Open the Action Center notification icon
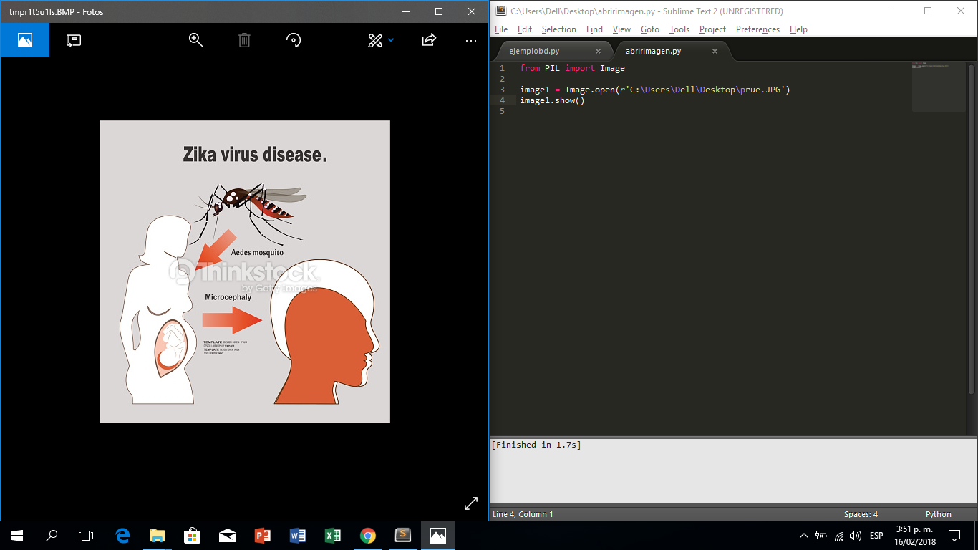Viewport: 978px width, 550px height. (x=954, y=536)
